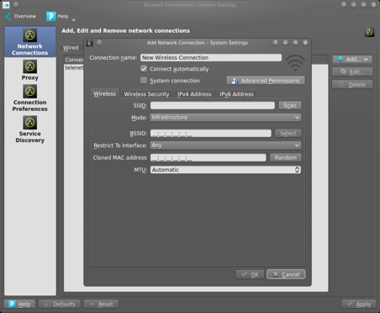
Task: Click the Apply button
Action: click(359, 304)
